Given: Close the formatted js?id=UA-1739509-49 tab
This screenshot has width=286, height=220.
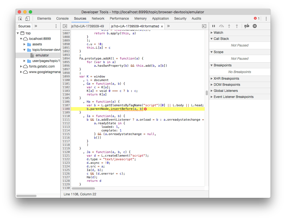Looking at the screenshot, I should pos(162,26).
